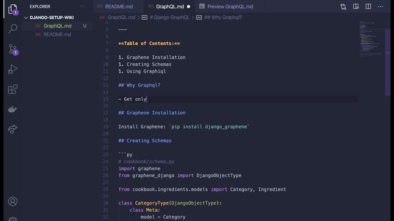Open the Docker view
The height and width of the screenshot is (221, 394).
[x=12, y=109]
